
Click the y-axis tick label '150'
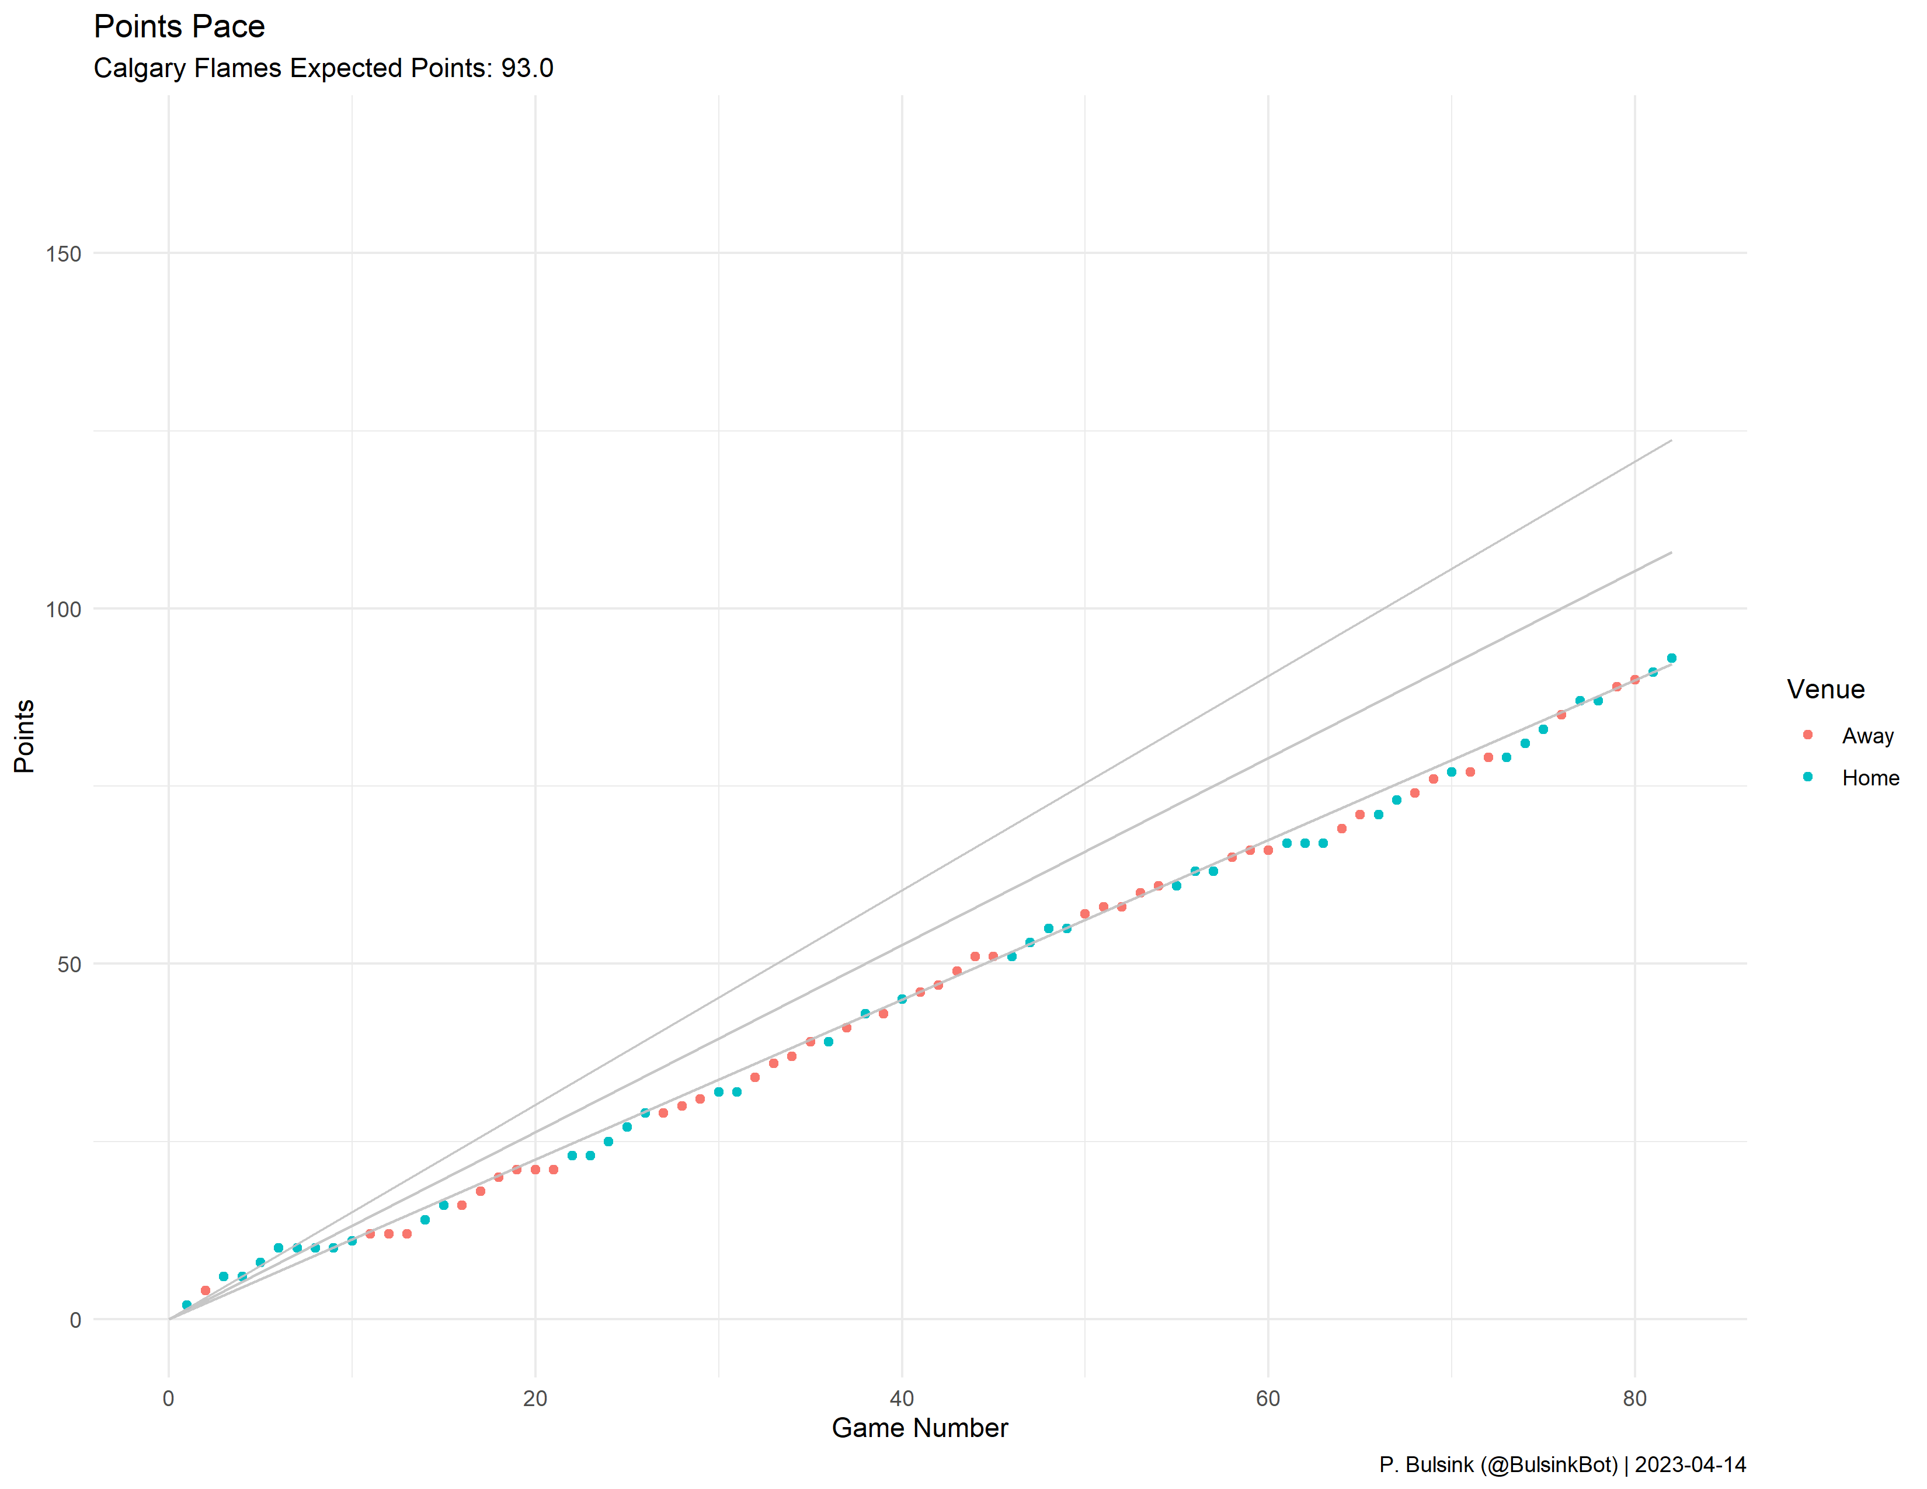click(64, 254)
